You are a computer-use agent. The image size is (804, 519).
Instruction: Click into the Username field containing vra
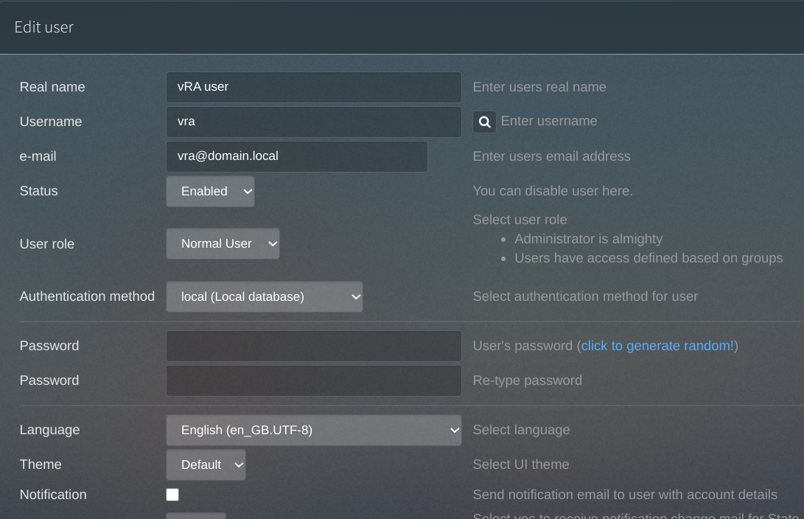pos(314,122)
